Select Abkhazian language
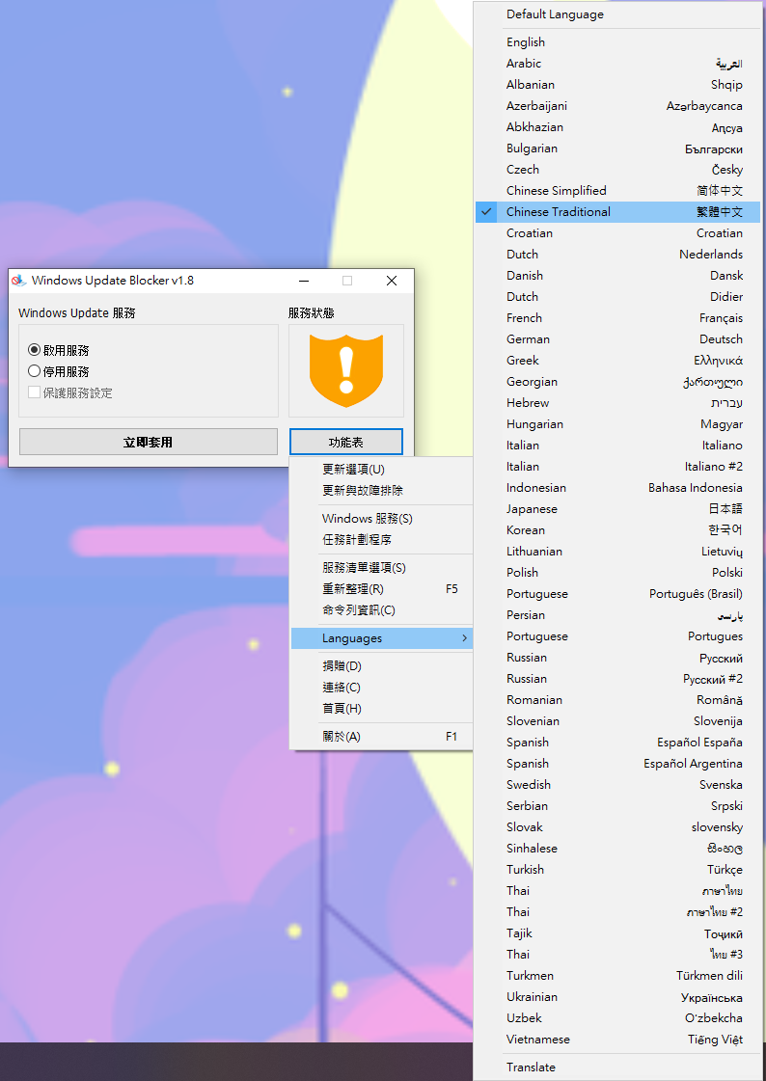 [x=617, y=127]
